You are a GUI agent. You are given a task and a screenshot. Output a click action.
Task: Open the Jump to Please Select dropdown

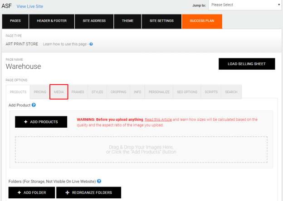[245, 5]
